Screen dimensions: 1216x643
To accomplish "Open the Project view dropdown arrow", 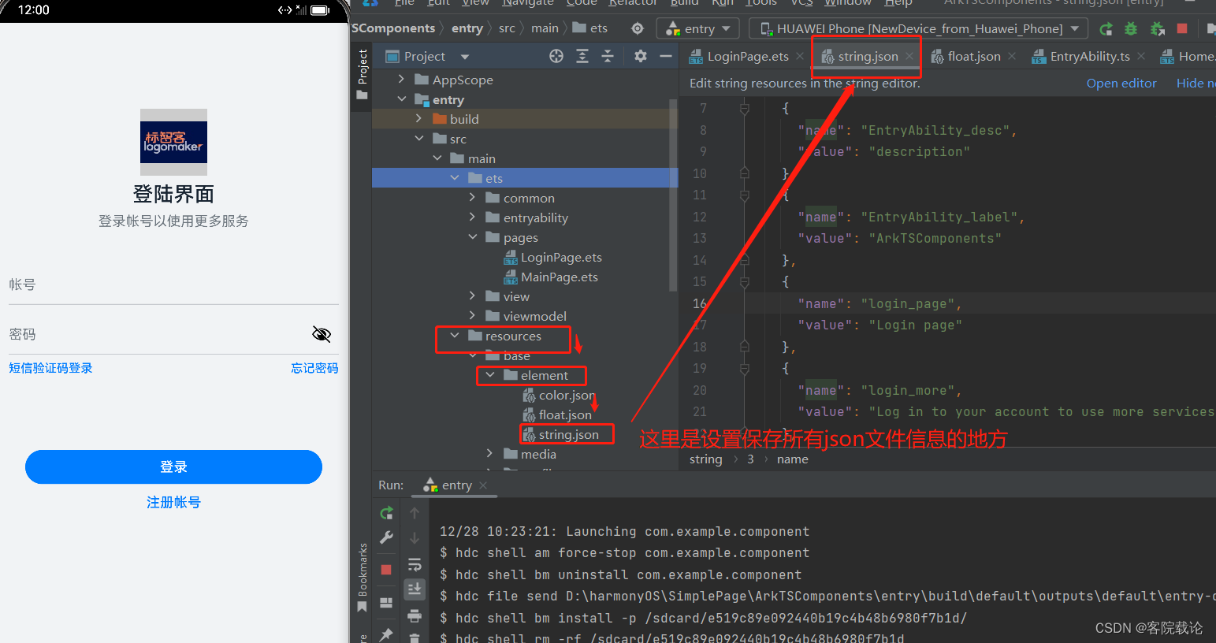I will 465,57.
